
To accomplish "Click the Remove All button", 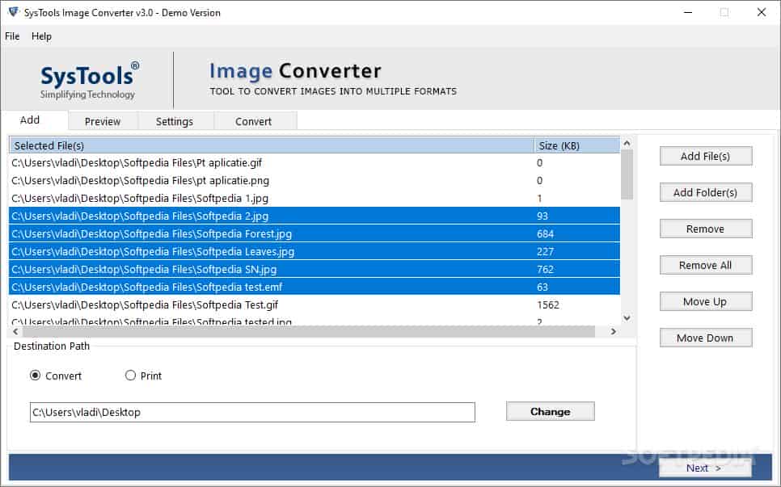I will coord(705,265).
